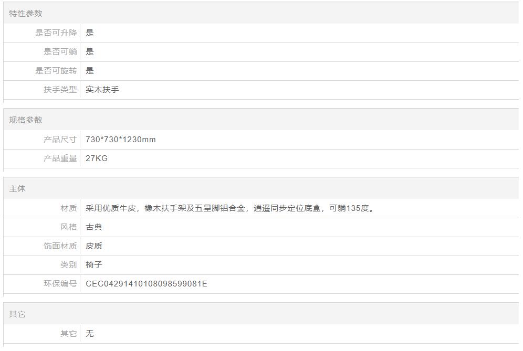Click the 产品重量 label
The width and height of the screenshot is (523, 351).
coord(60,158)
